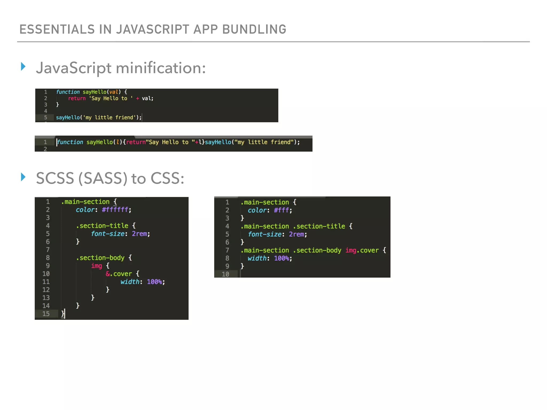The image size is (547, 410).
Task: Click the compiled CSS output screenshot
Action: coord(302,237)
